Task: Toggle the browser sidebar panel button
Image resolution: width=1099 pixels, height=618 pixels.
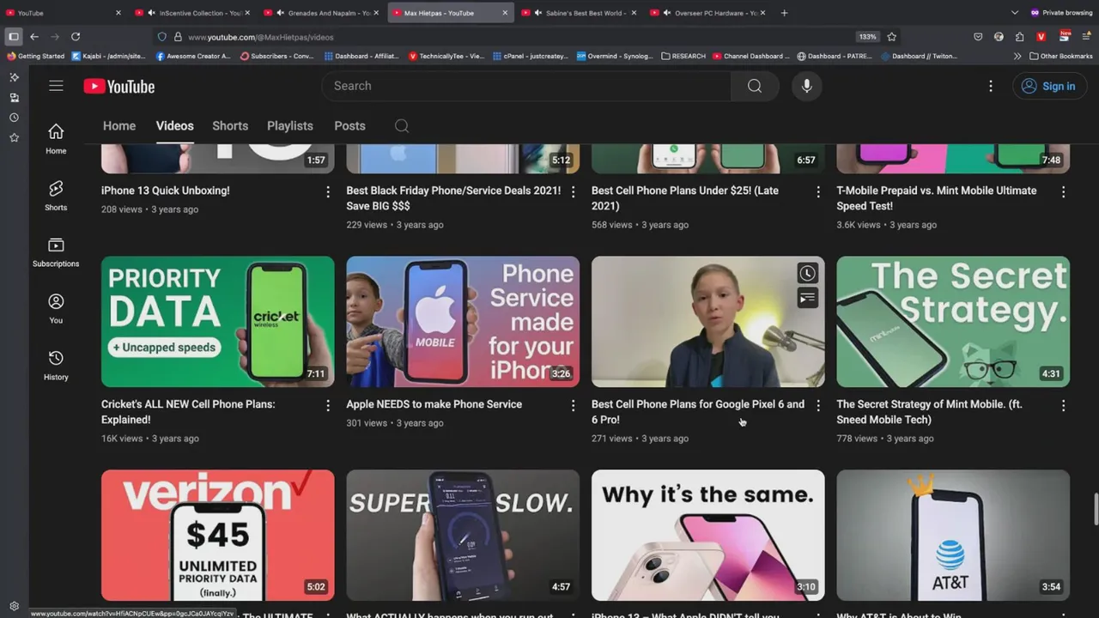Action: pos(13,37)
